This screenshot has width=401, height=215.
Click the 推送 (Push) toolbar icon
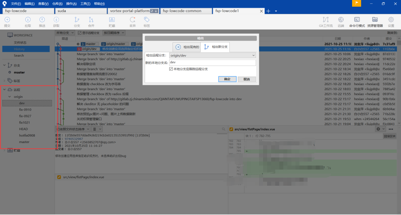(x=42, y=20)
